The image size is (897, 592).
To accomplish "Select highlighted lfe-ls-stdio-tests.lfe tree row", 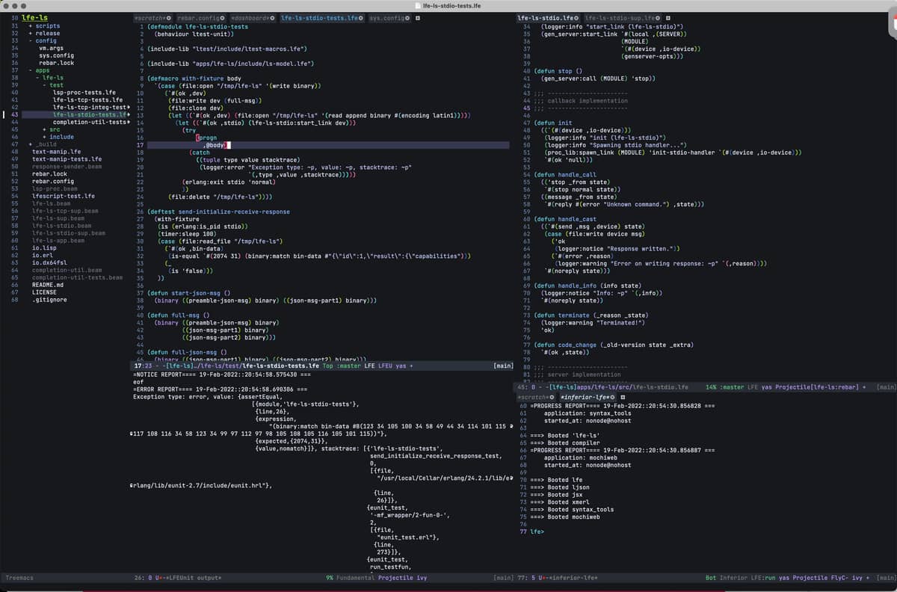I will [75, 115].
